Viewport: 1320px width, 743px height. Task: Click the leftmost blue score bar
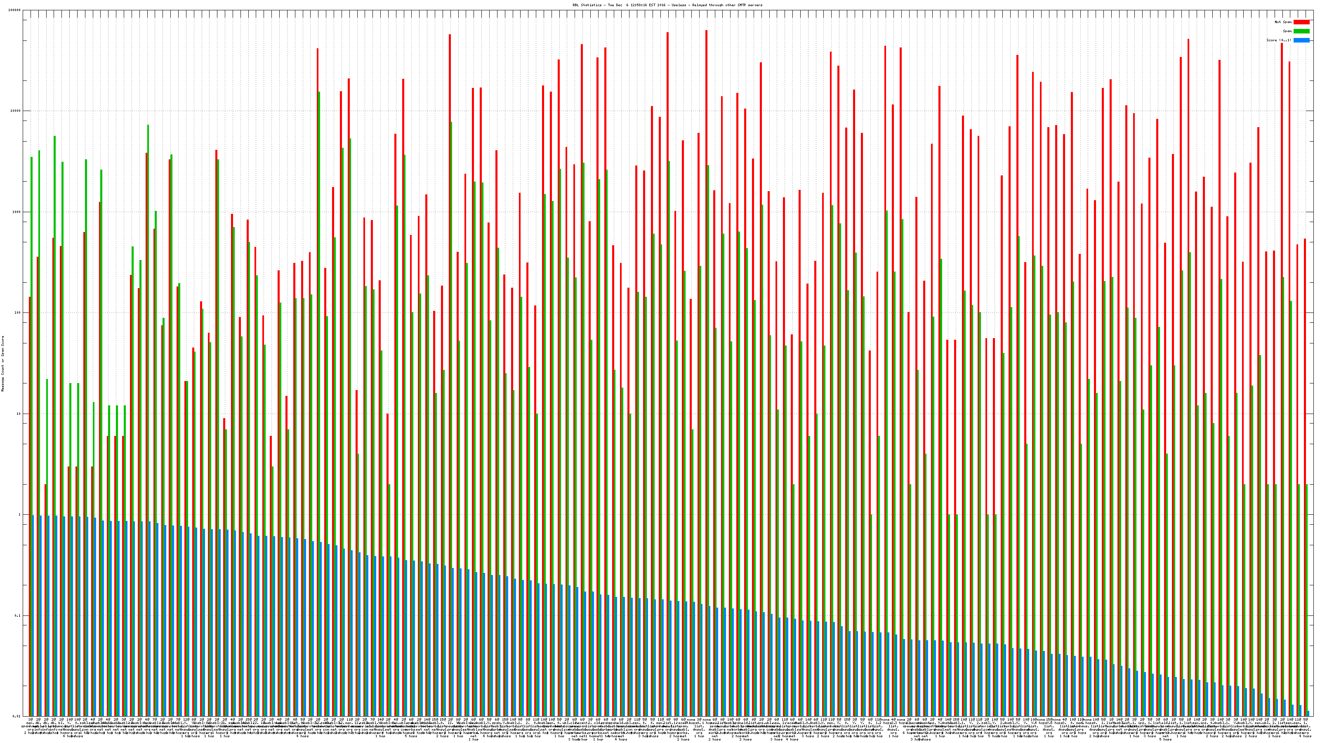coord(33,615)
